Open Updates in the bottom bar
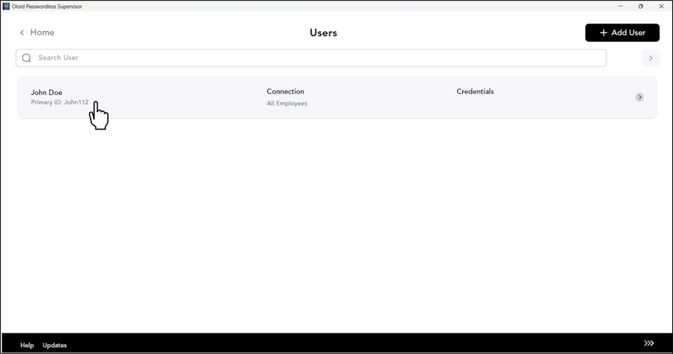The height and width of the screenshot is (354, 673). pyautogui.click(x=54, y=345)
